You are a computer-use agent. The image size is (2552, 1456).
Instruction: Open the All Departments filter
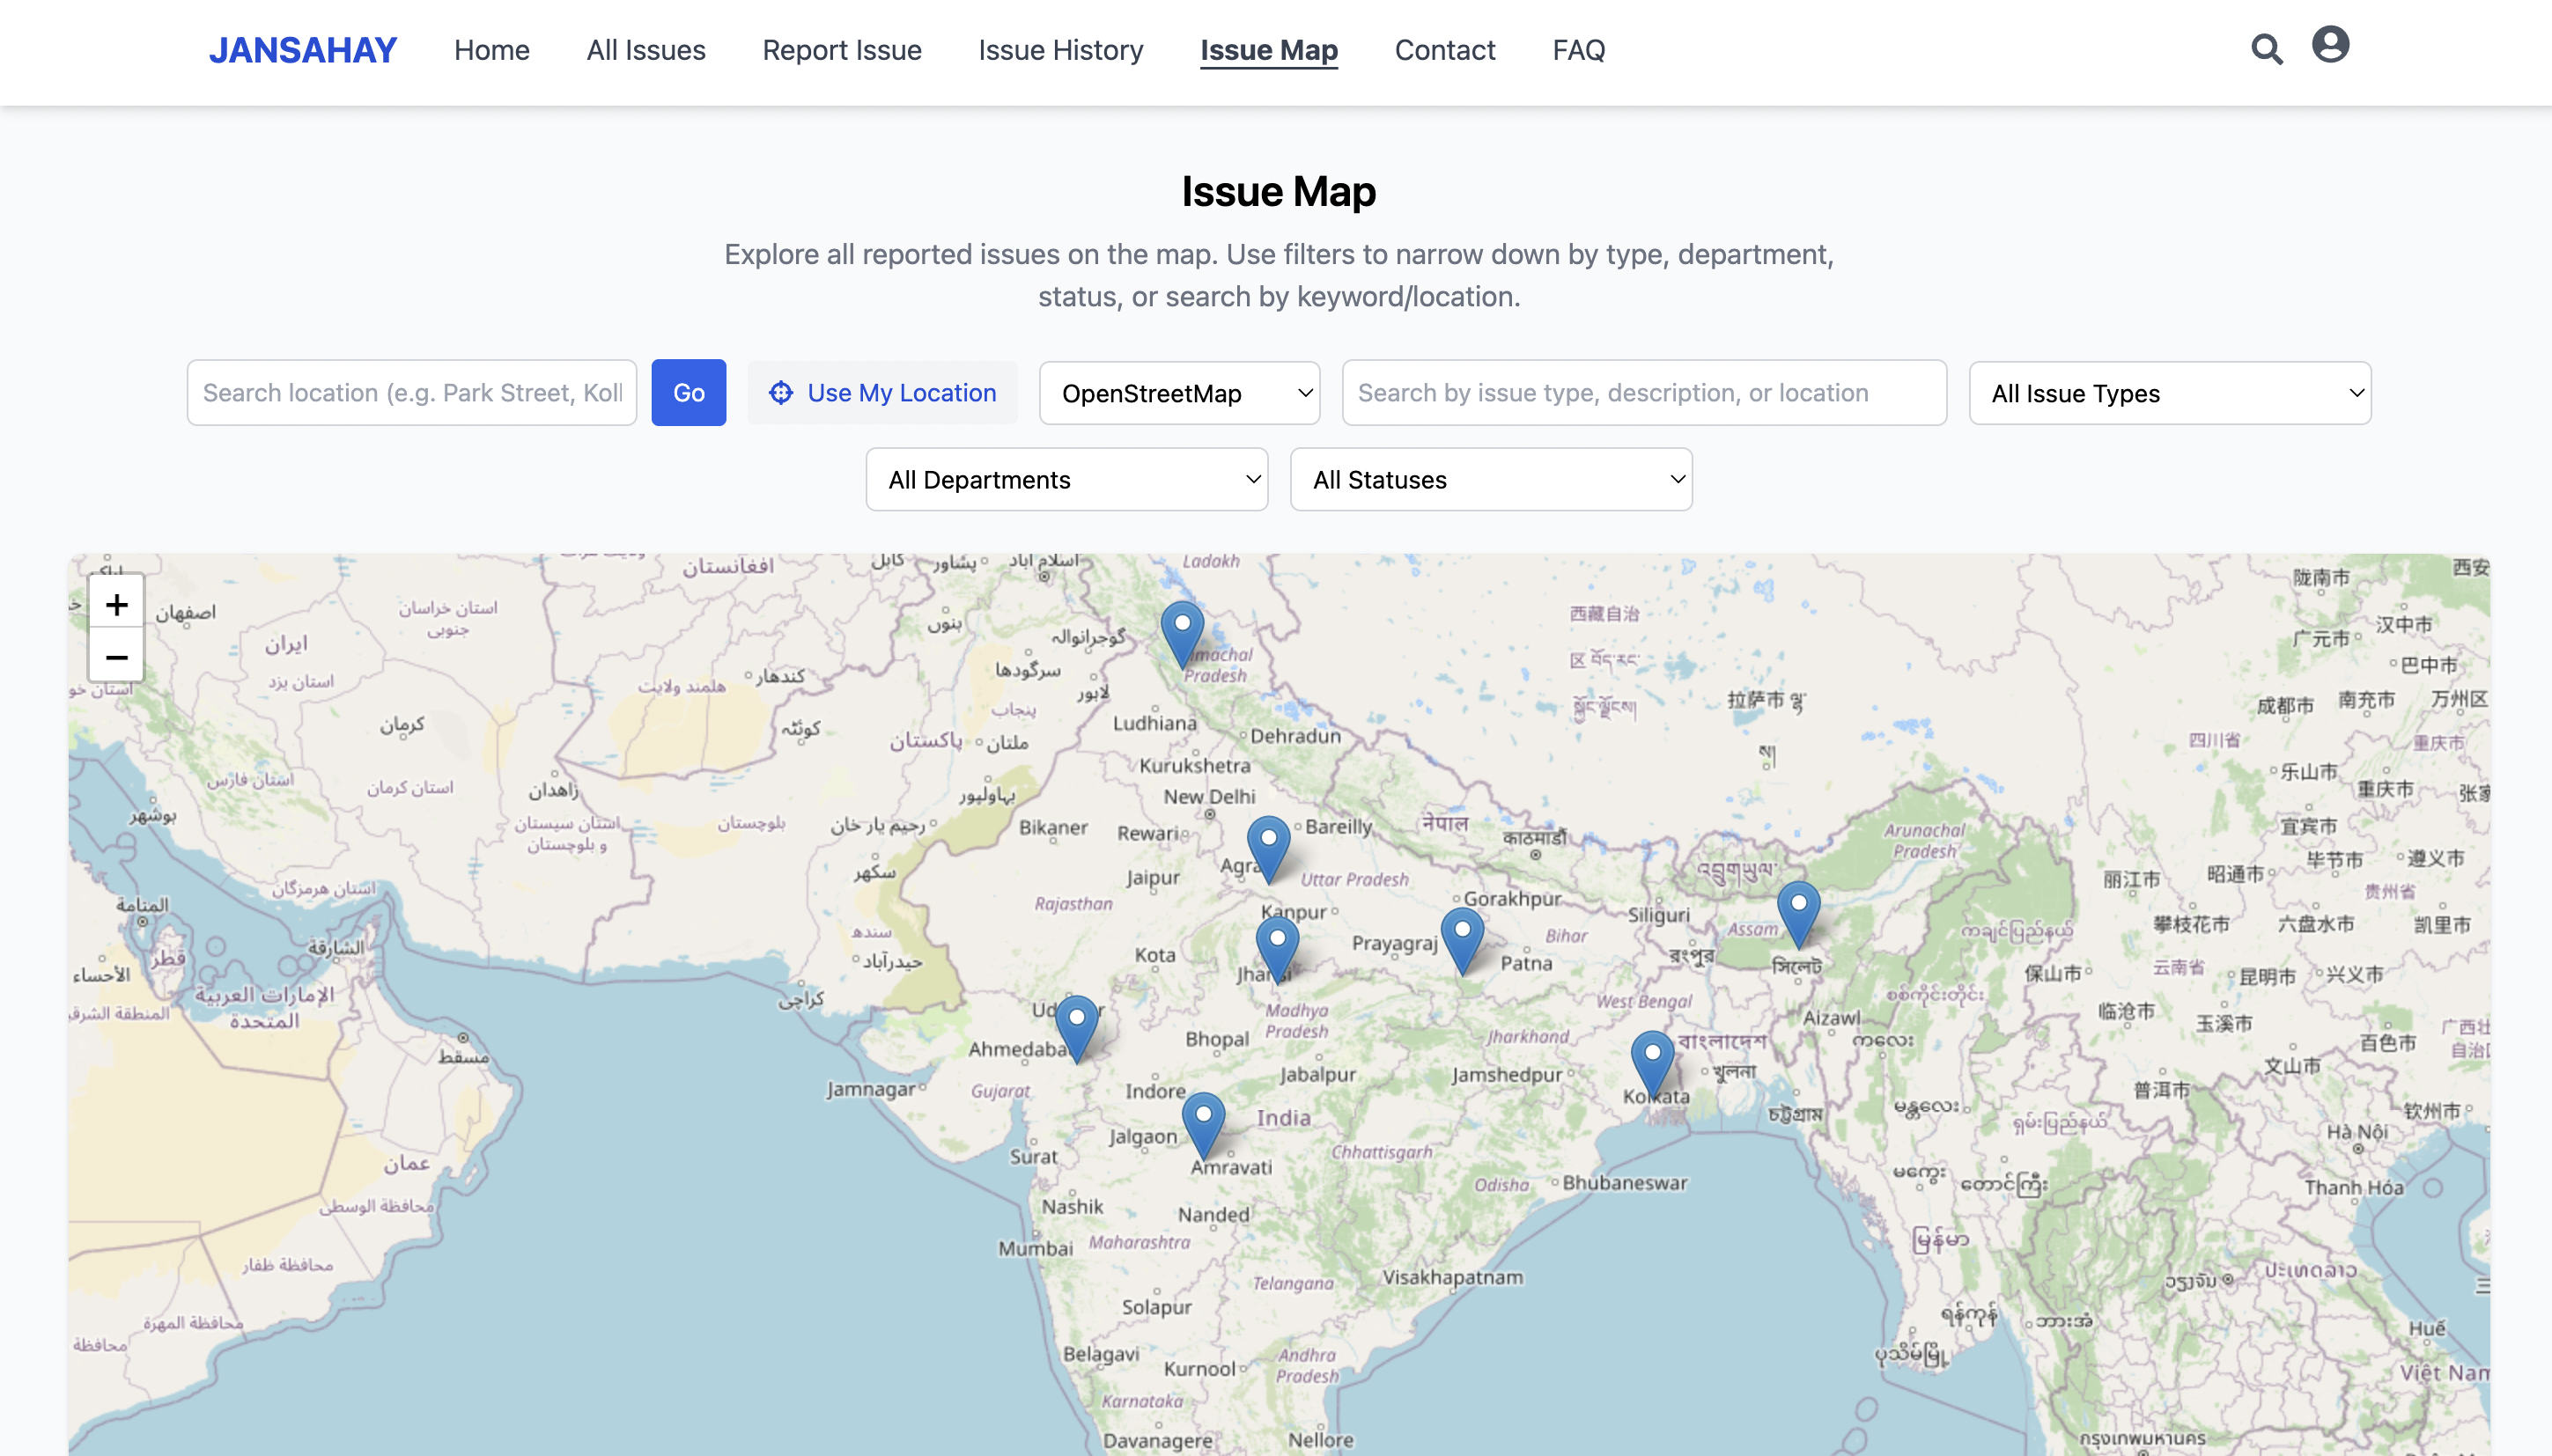[1066, 480]
